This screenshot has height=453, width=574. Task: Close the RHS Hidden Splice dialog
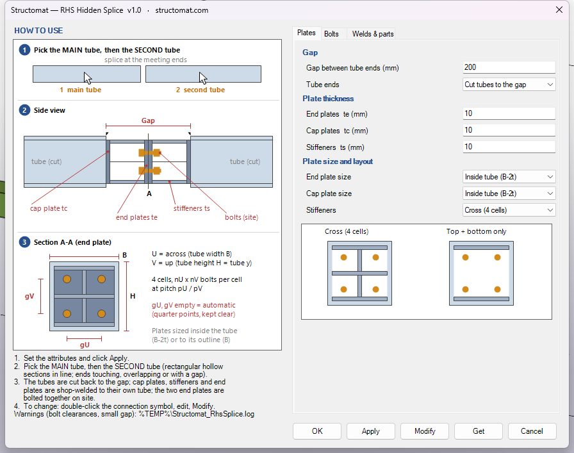pos(559,10)
